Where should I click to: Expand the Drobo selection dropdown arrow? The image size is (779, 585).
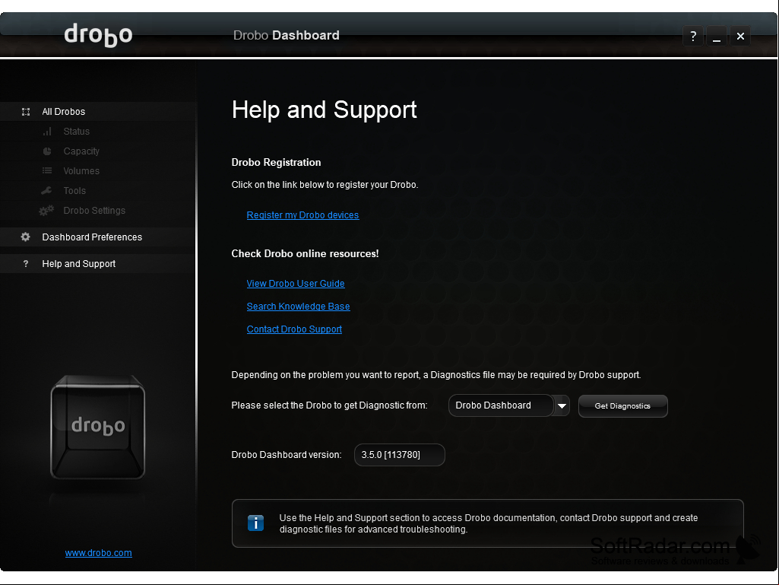point(562,406)
